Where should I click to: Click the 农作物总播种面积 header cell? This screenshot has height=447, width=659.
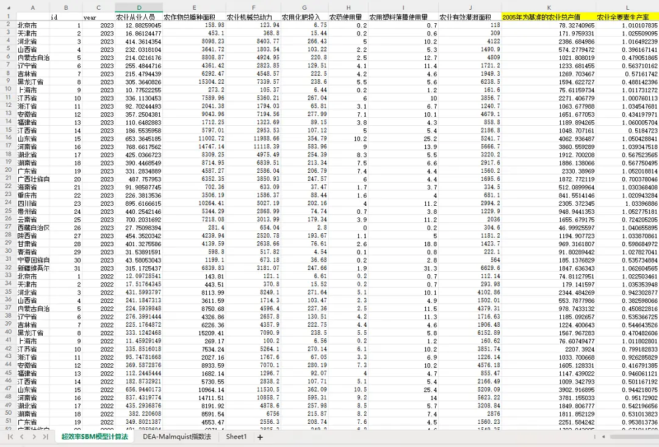[194, 17]
